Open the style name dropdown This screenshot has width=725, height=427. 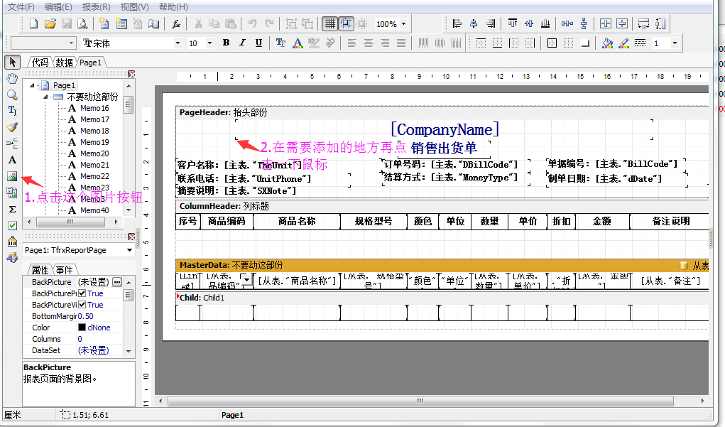pyautogui.click(x=71, y=43)
